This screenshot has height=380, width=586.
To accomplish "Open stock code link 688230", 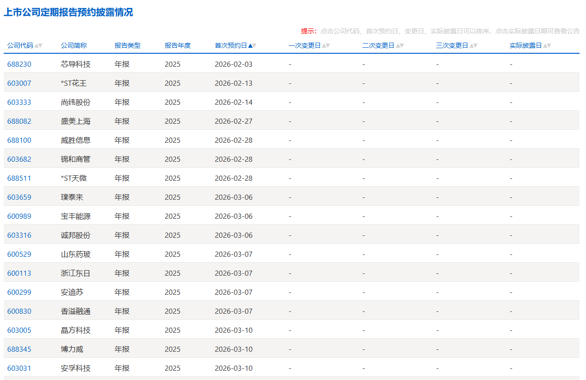I will pos(19,64).
